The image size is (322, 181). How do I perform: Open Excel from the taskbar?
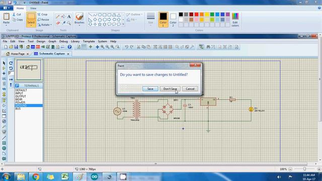[x=65, y=176]
